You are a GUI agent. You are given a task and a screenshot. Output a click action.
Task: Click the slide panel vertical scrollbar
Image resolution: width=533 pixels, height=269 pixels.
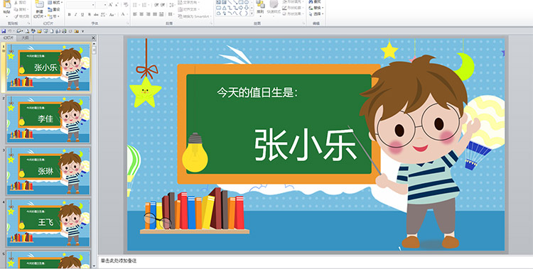(x=94, y=155)
